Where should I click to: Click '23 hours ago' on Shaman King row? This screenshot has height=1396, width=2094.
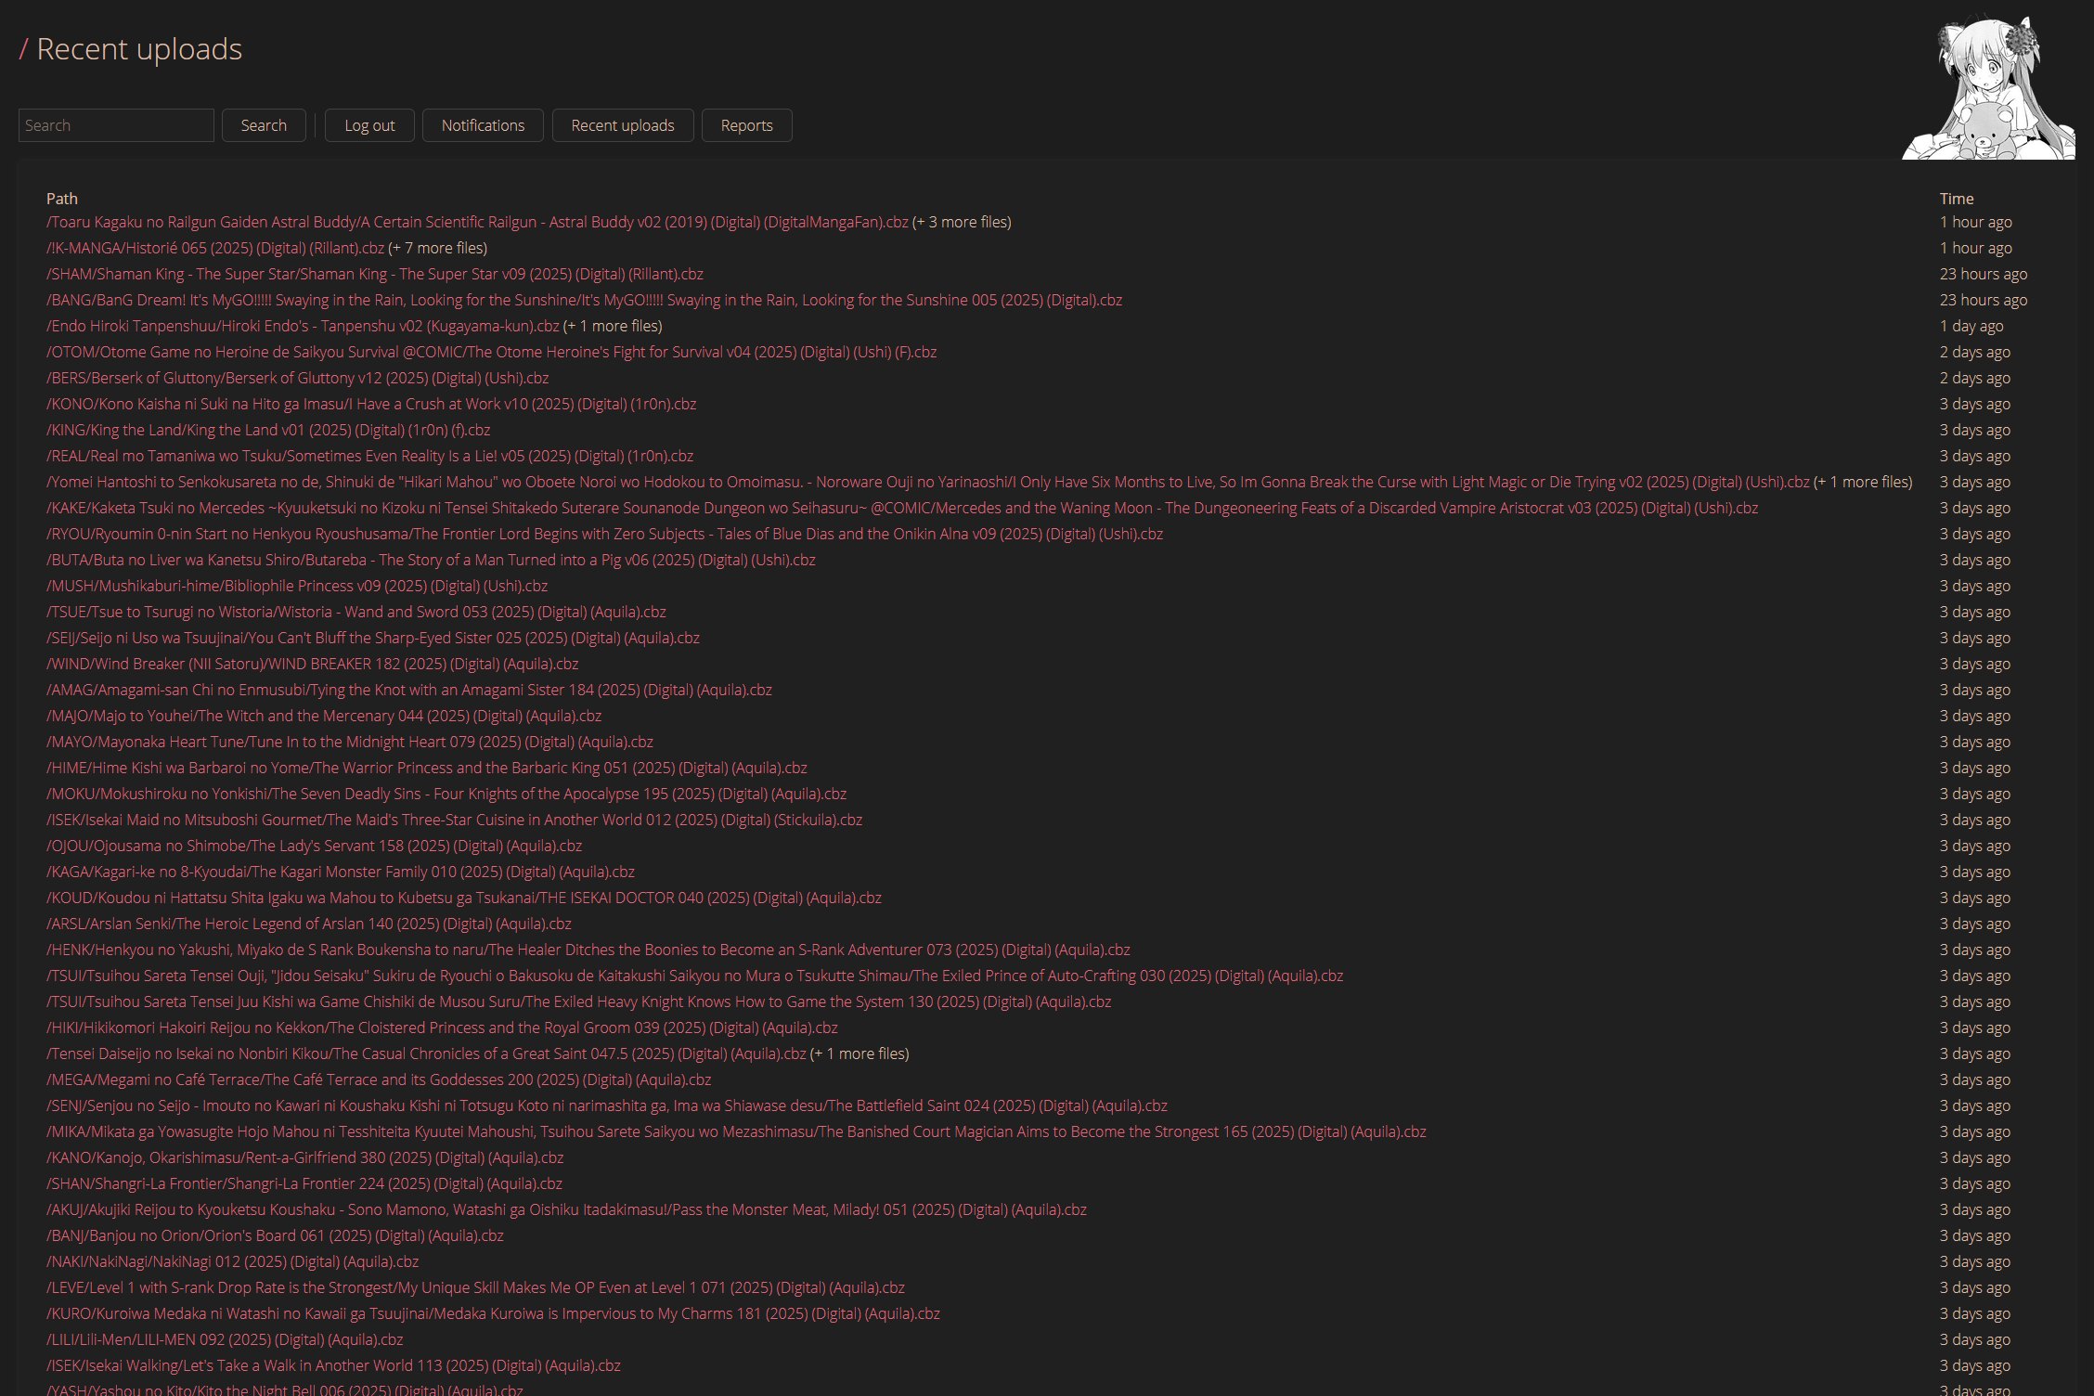1984,274
